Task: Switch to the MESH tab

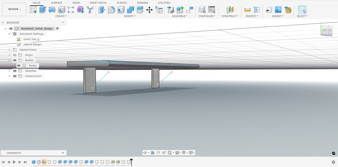Action: pos(76,3)
